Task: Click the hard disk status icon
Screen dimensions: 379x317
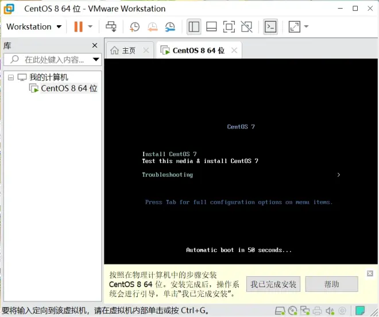Action: (x=280, y=311)
